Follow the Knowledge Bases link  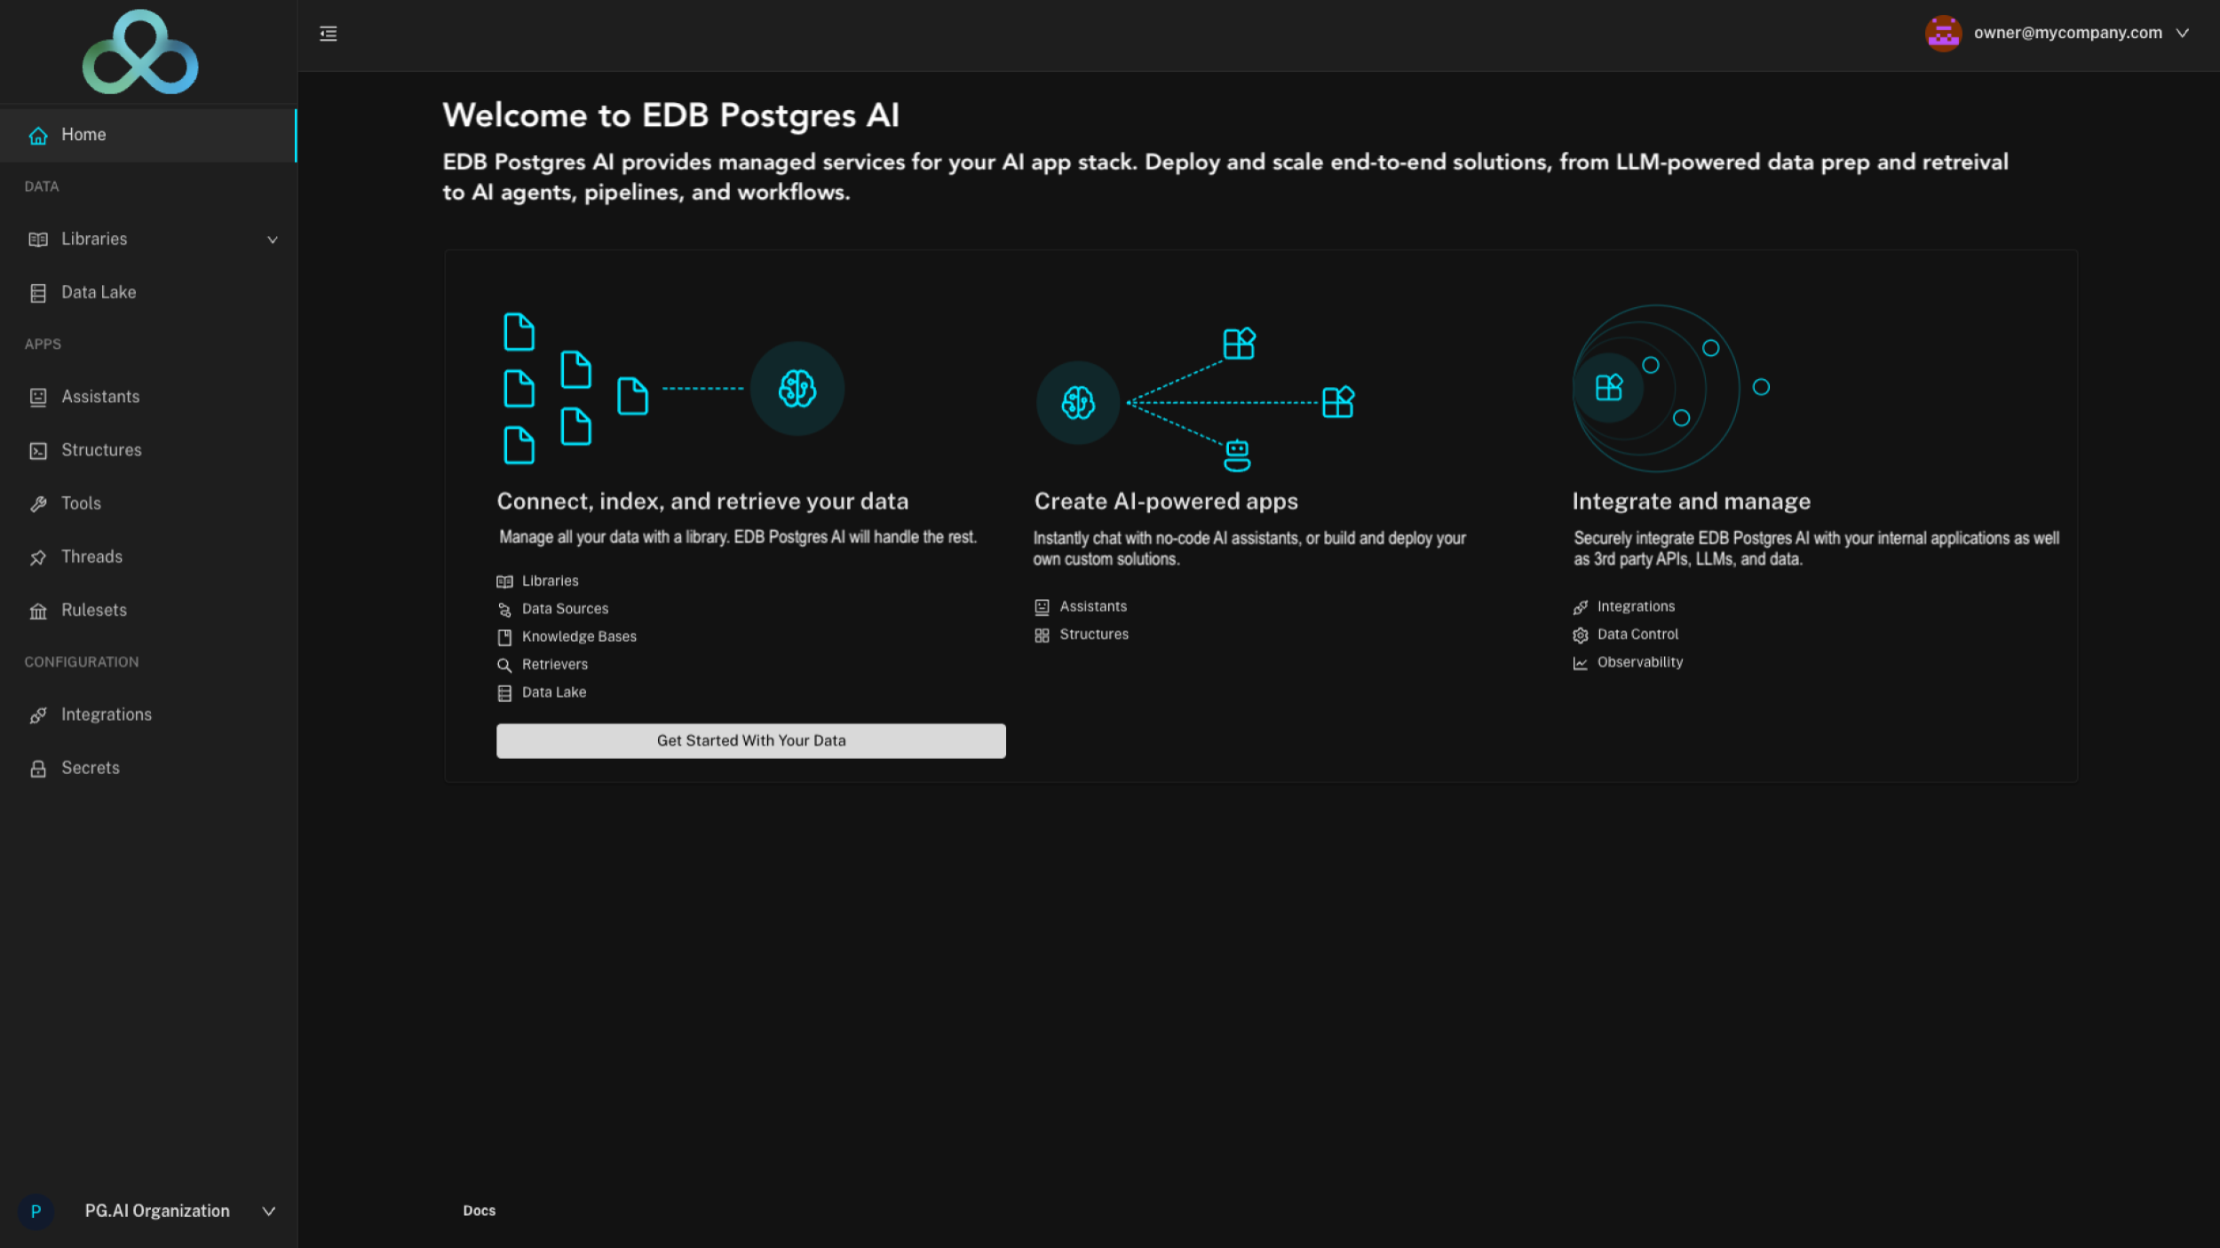[579, 636]
